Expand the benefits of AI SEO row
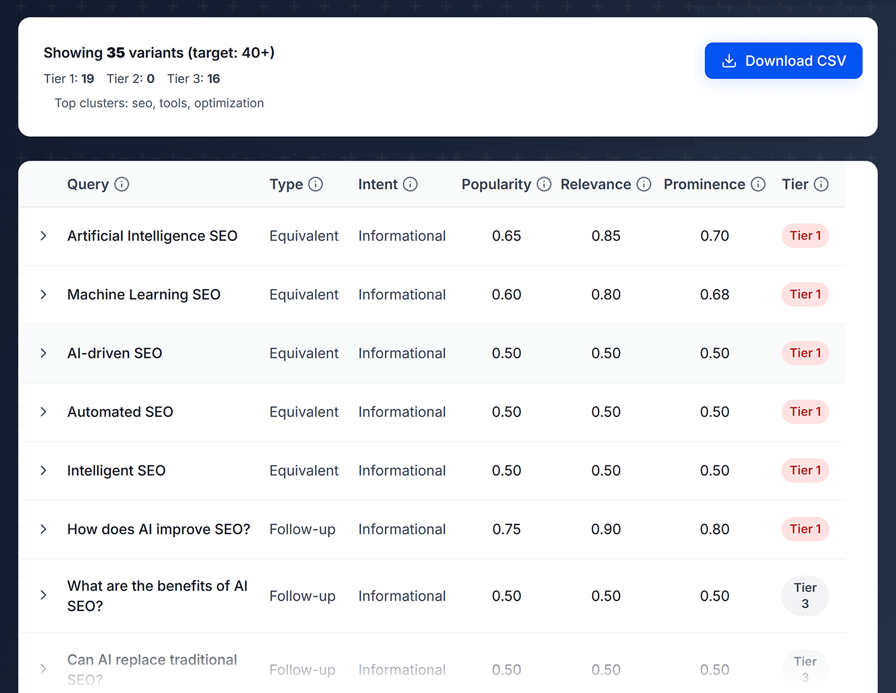The image size is (896, 693). [x=44, y=595]
